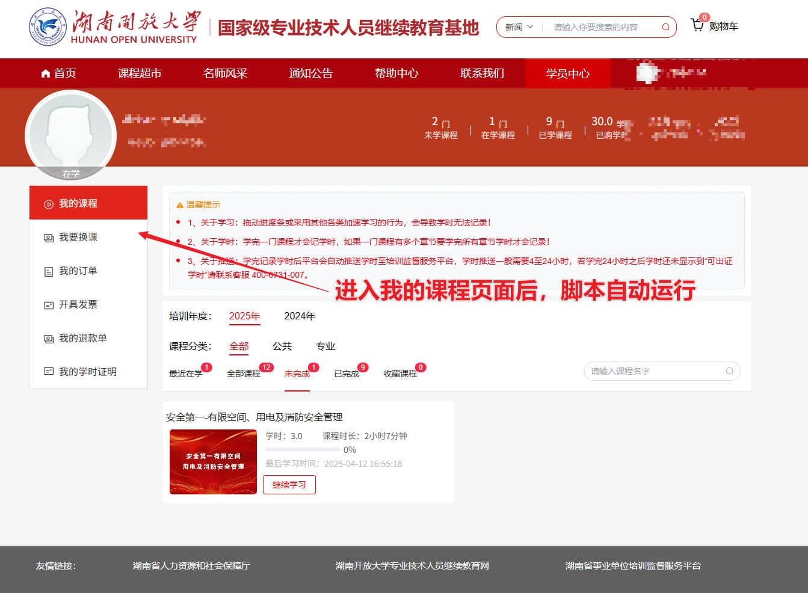The height and width of the screenshot is (593, 808).
Task: Filter courses by 专业 category
Action: point(325,346)
